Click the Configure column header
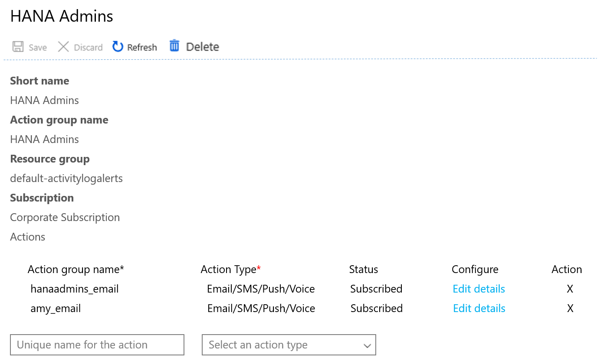604x358 pixels. tap(475, 270)
